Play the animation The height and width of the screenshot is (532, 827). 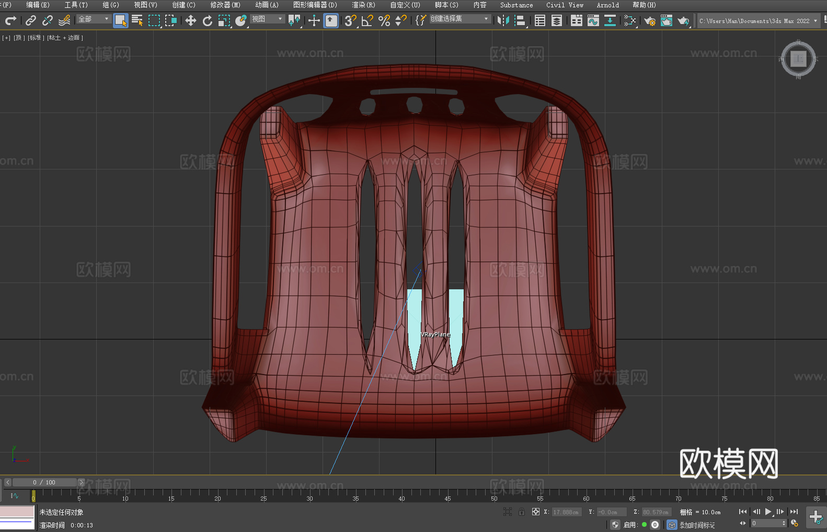pyautogui.click(x=768, y=512)
